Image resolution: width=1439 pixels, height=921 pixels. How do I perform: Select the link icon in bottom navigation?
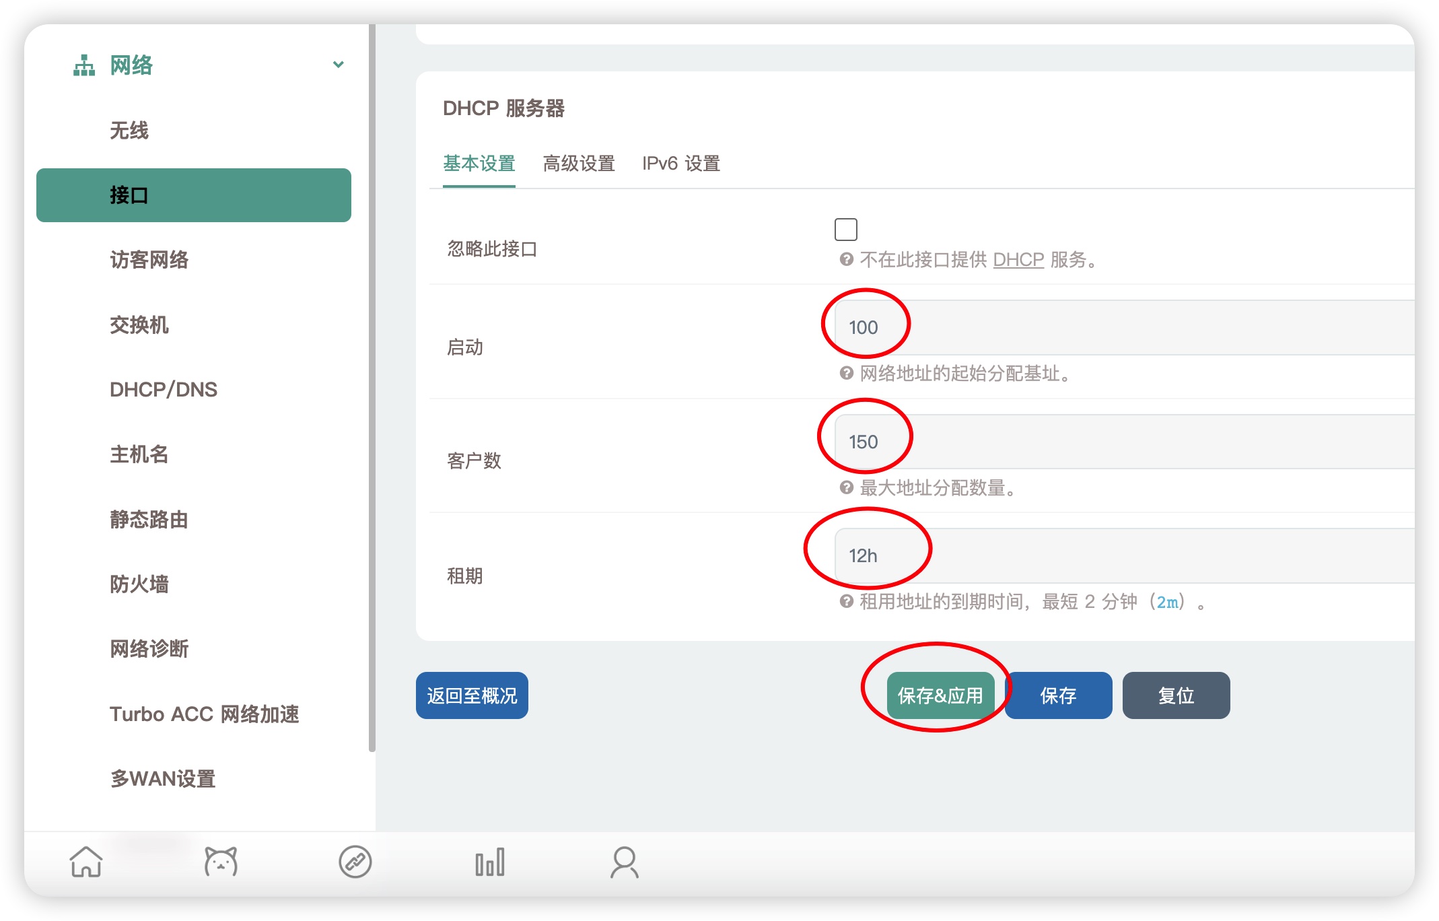click(355, 862)
